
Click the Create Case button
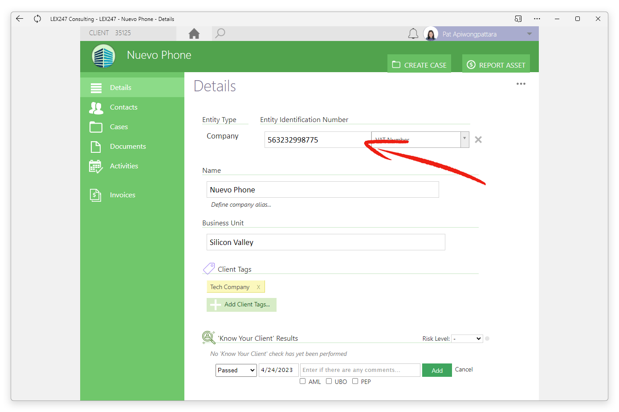click(x=419, y=64)
